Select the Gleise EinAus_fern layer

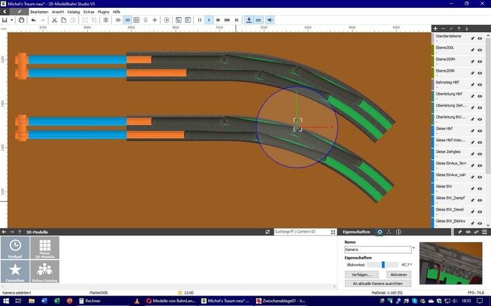click(x=458, y=165)
